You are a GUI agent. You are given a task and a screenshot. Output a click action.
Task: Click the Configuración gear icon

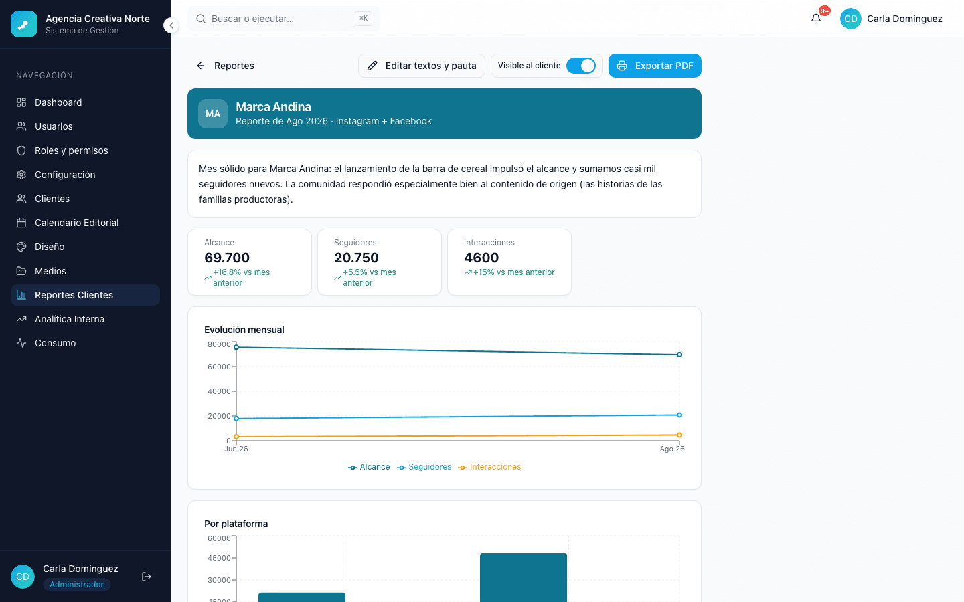point(21,175)
